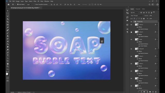Open the Layers panel menu button
Viewport: 165px width, 93px height.
pyautogui.click(x=158, y=9)
